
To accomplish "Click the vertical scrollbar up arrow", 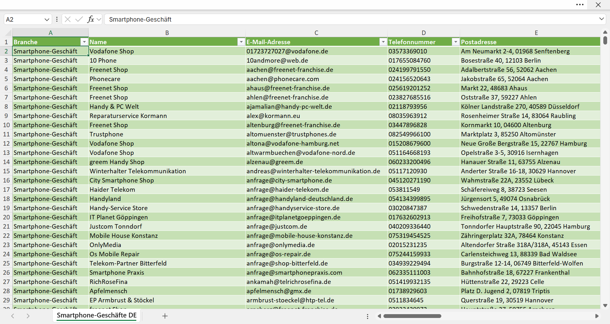I will [605, 32].
